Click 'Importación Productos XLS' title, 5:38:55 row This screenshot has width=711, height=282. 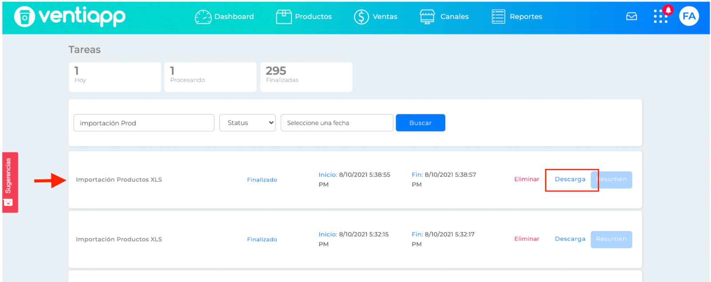point(119,180)
